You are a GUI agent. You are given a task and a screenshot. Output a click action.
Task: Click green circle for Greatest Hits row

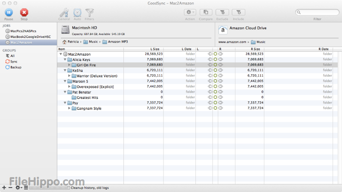215,97
